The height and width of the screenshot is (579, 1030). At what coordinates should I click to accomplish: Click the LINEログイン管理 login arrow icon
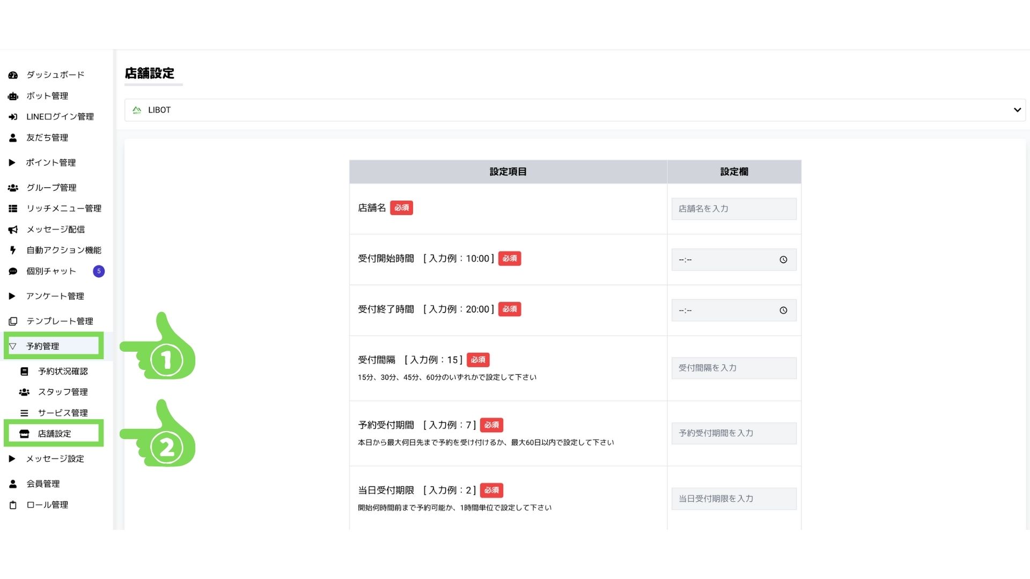pyautogui.click(x=13, y=117)
